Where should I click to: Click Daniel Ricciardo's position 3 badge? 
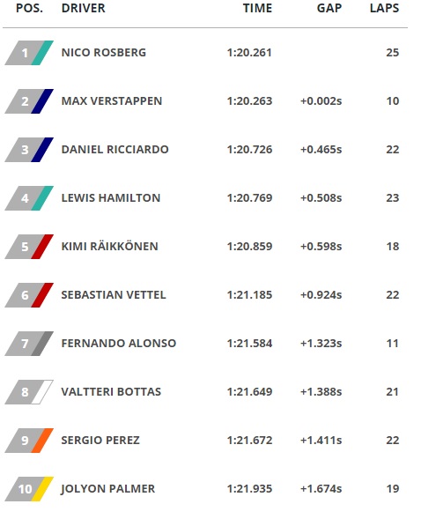click(x=29, y=150)
